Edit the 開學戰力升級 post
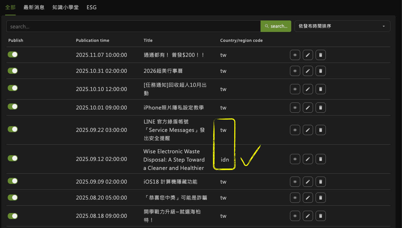402x228 pixels. coord(308,216)
